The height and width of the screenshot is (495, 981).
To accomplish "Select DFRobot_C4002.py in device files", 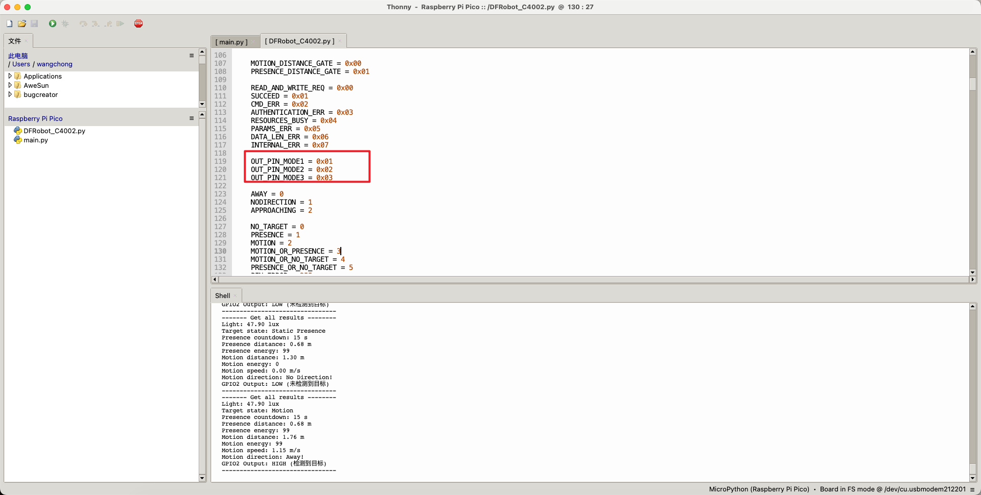I will coord(54,131).
